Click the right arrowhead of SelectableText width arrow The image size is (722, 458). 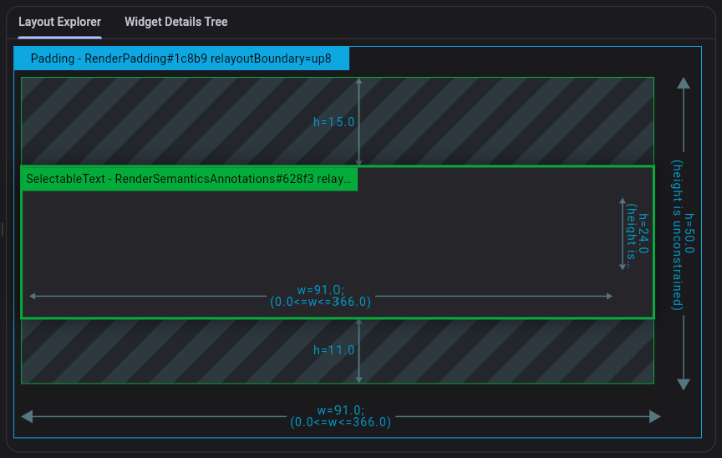(610, 296)
